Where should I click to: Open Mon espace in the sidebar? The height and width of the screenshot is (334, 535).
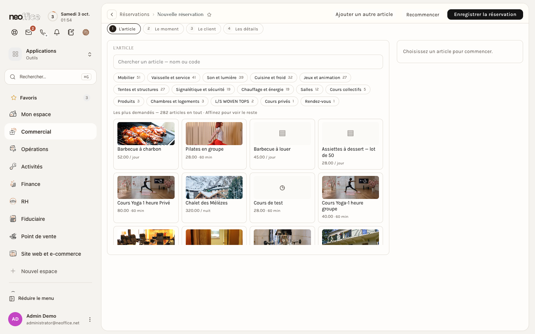point(51,114)
